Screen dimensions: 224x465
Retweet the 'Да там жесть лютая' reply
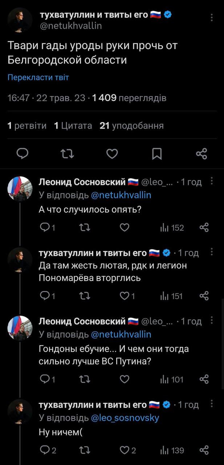pyautogui.click(x=85, y=296)
